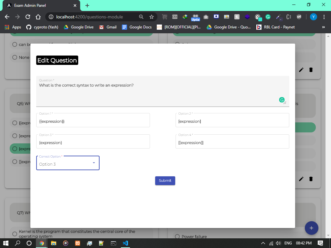This screenshot has height=248, width=331.
Task: Show hidden bookmarks with the double chevron
Action: coord(323,27)
